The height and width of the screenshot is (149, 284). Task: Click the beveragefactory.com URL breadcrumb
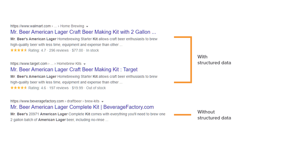click(55, 101)
